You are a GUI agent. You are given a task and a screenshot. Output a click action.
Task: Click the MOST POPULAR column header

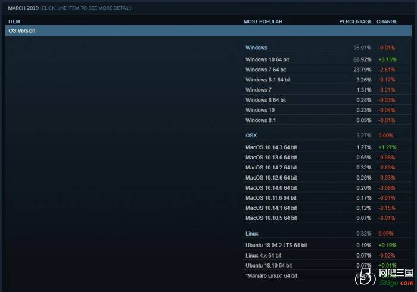click(263, 21)
